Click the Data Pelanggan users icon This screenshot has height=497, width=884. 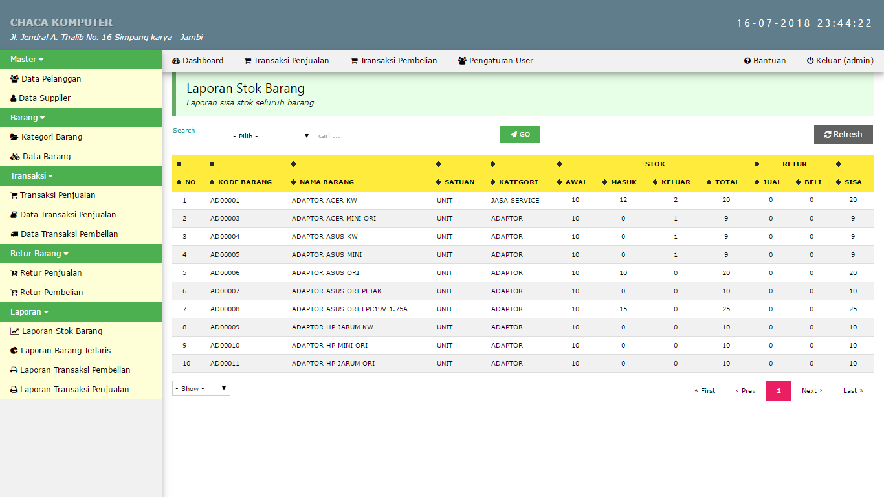click(14, 79)
